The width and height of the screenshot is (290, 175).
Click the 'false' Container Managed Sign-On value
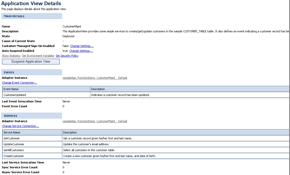click(x=65, y=46)
